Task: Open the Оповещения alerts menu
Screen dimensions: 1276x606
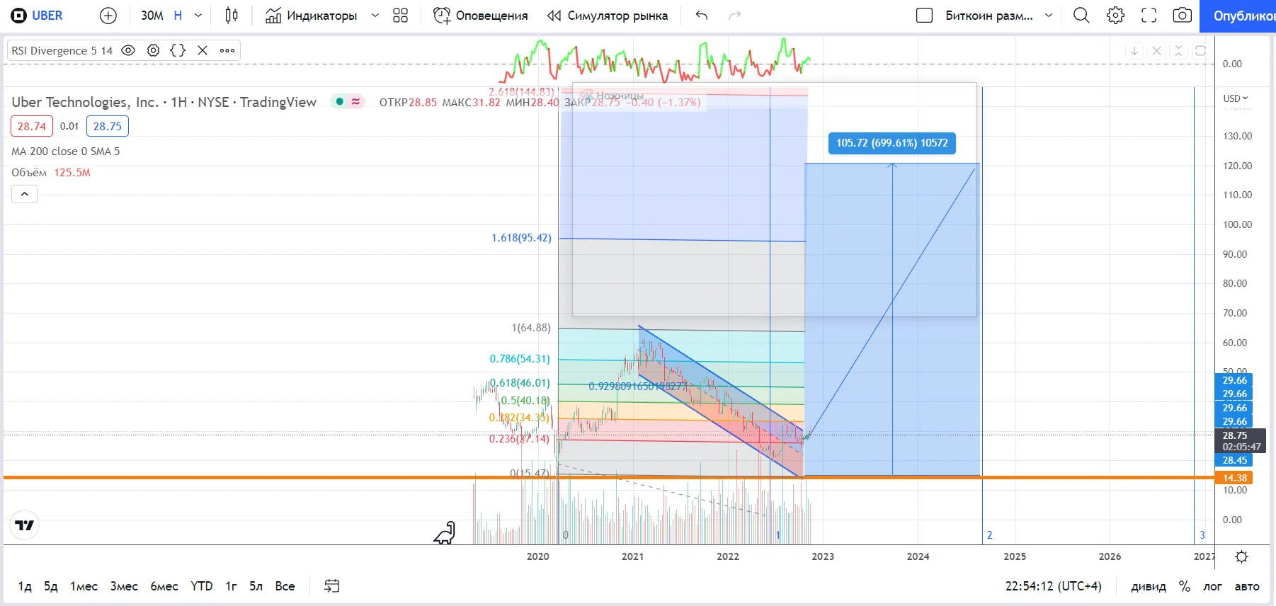Action: [481, 16]
